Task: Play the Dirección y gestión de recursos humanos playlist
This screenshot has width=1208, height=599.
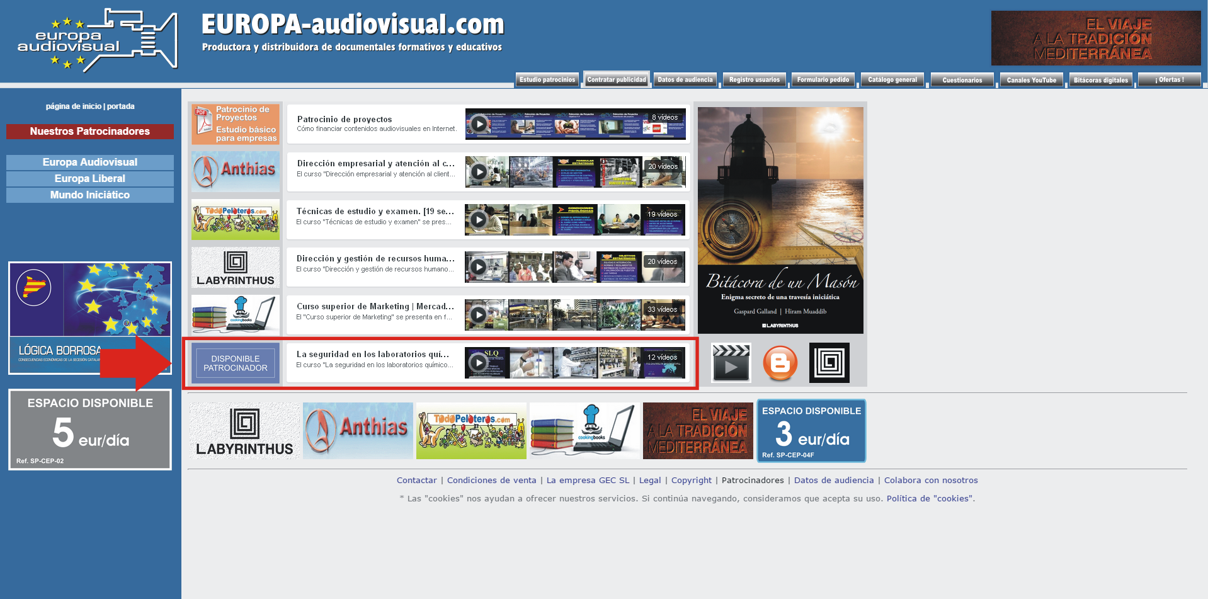Action: (x=479, y=267)
